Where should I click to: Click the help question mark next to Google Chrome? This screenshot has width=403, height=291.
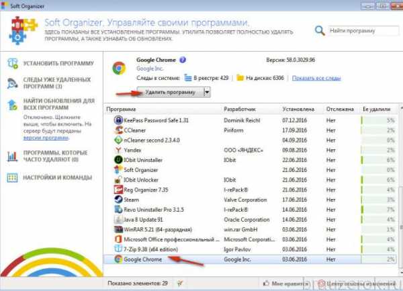[183, 60]
